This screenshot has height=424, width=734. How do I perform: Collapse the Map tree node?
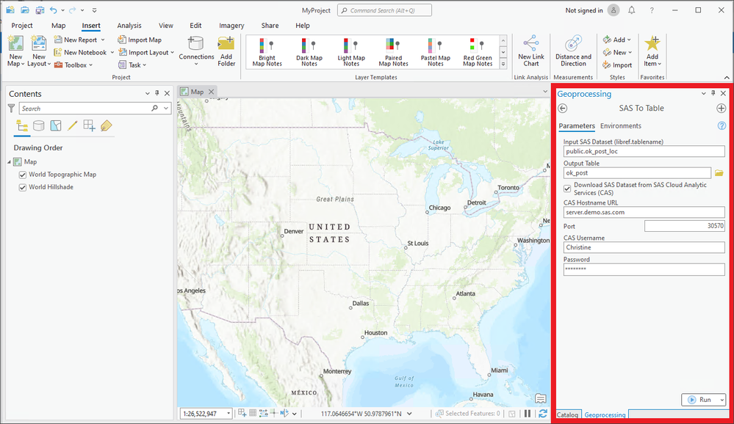9,161
